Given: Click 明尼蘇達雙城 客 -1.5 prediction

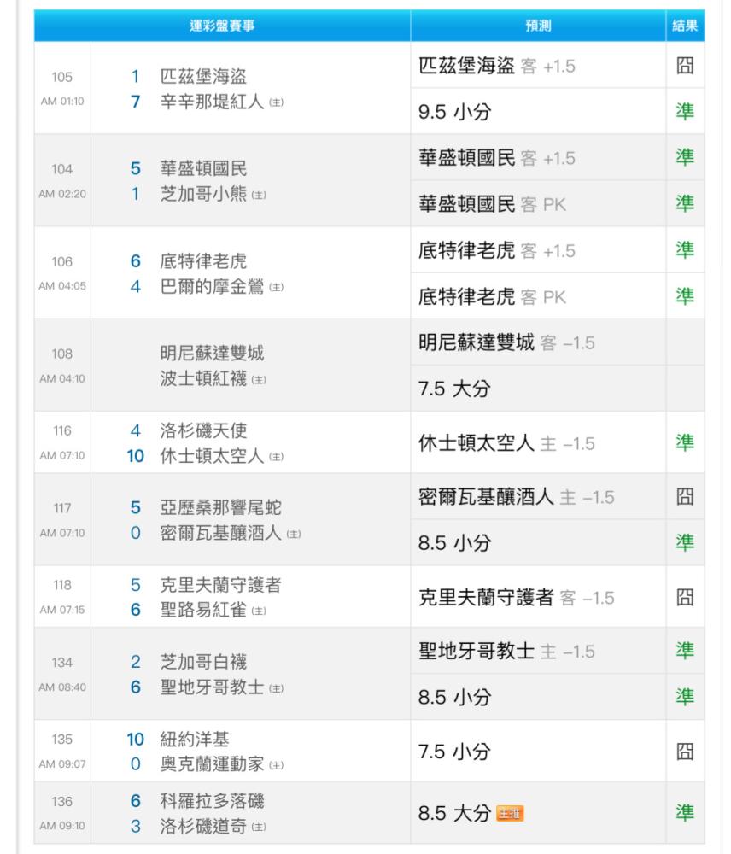Looking at the screenshot, I should tap(506, 343).
